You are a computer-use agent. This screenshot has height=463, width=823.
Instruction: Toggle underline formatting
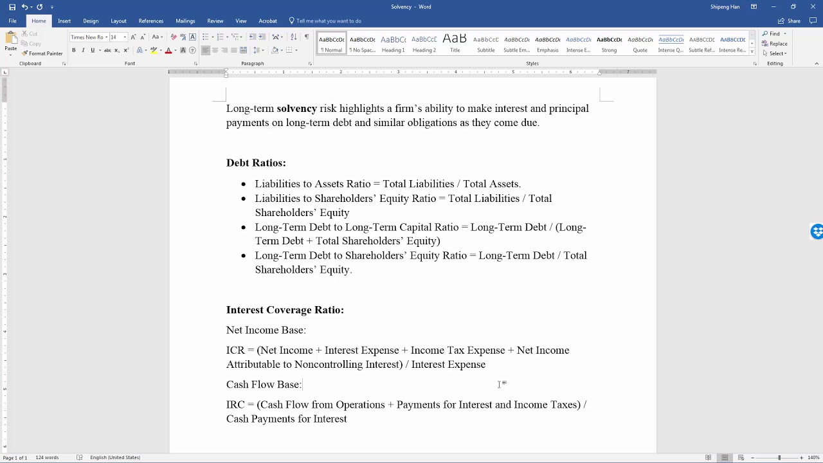tap(93, 50)
